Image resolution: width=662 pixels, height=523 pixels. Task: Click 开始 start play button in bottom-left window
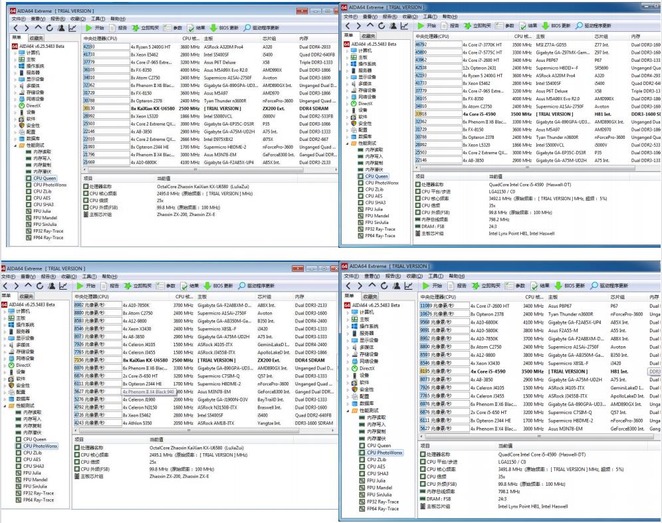pos(80,286)
